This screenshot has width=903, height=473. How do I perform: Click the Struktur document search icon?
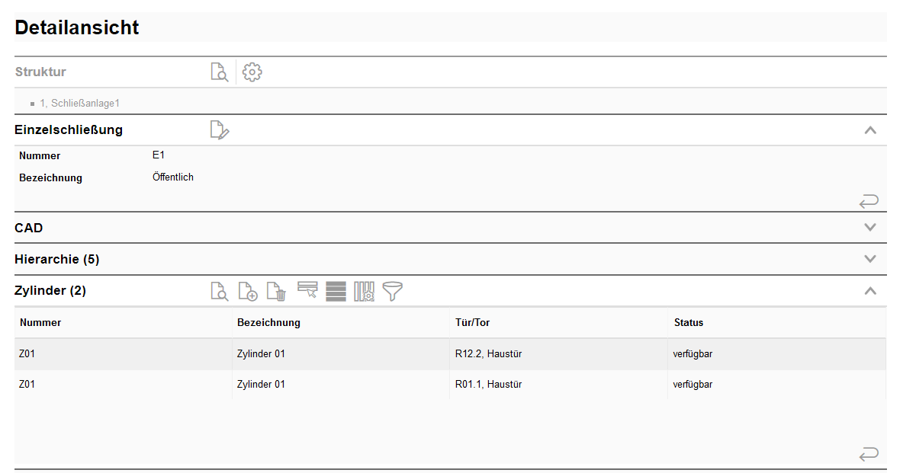coord(219,72)
